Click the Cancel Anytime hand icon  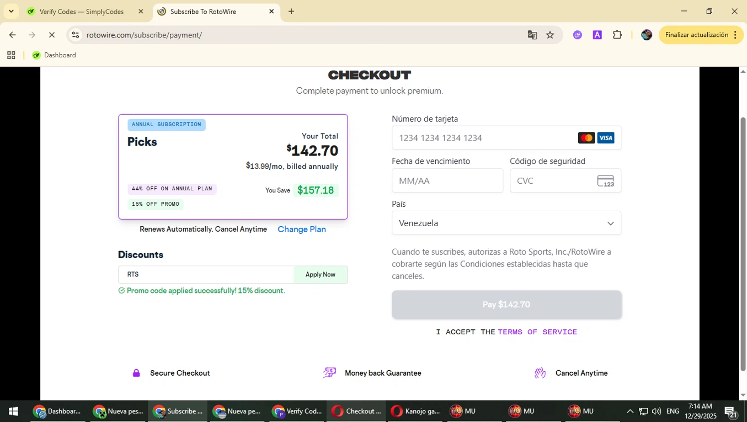coord(540,373)
